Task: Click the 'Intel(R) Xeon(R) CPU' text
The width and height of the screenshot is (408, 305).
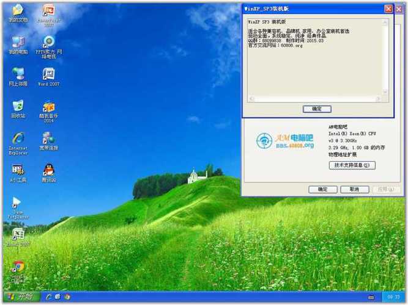Action: click(x=352, y=134)
